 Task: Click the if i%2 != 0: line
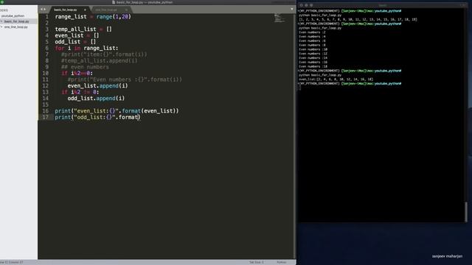[80, 92]
